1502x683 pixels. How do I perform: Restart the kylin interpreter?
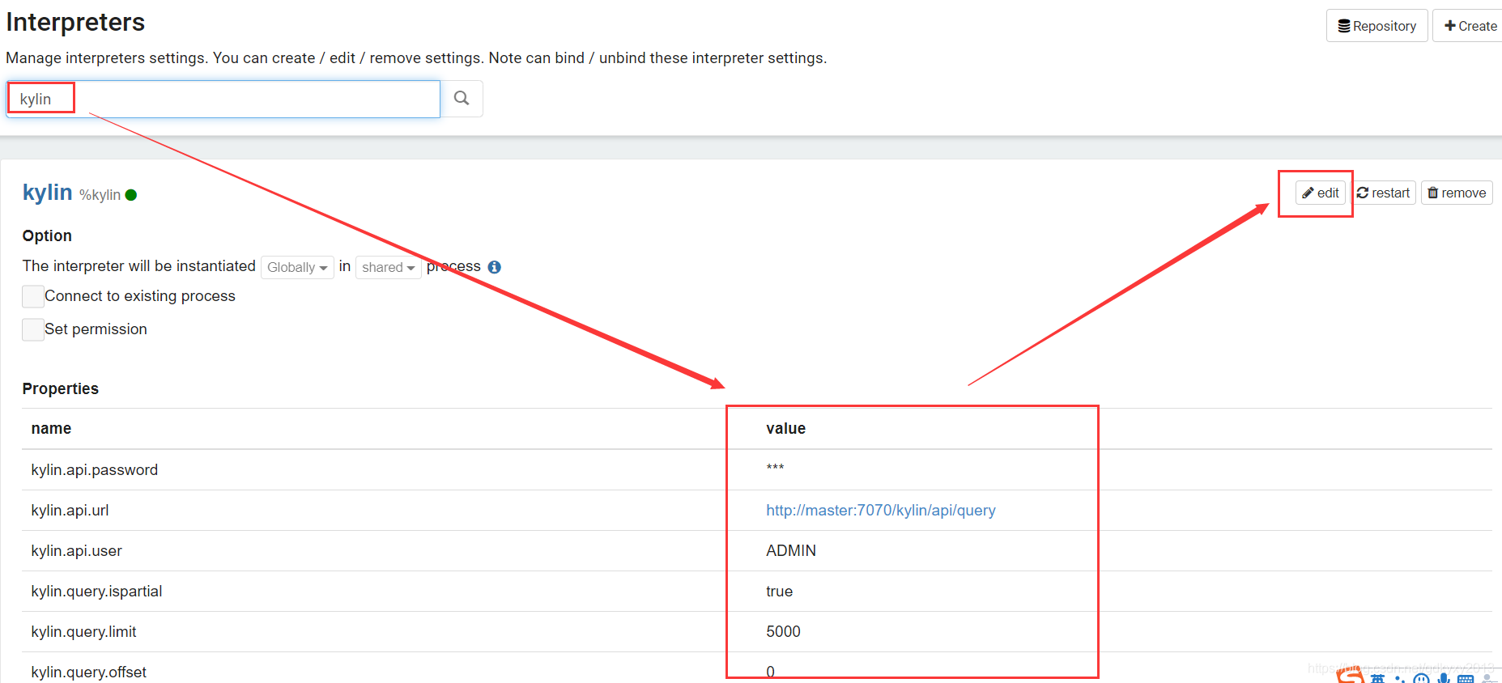coord(1383,193)
